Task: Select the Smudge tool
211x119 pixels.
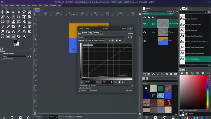Action: [x=3, y=31]
